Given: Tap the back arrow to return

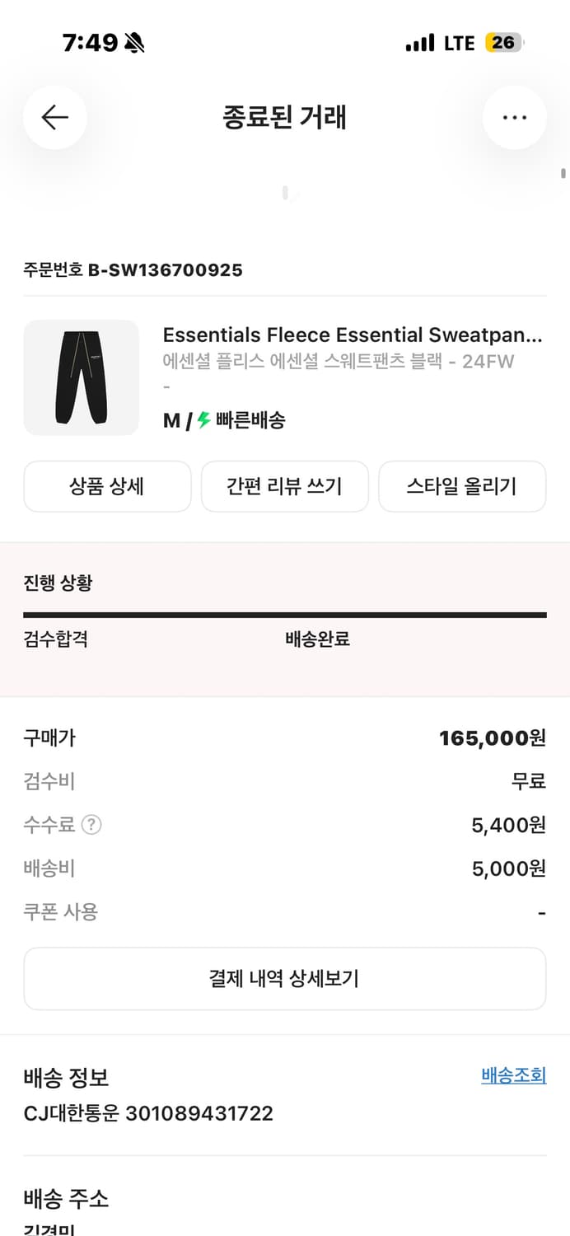Looking at the screenshot, I should click(x=54, y=118).
